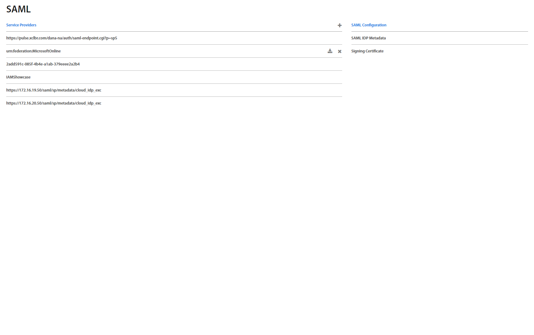
Task: Open the Service Providers section header
Action: point(21,25)
